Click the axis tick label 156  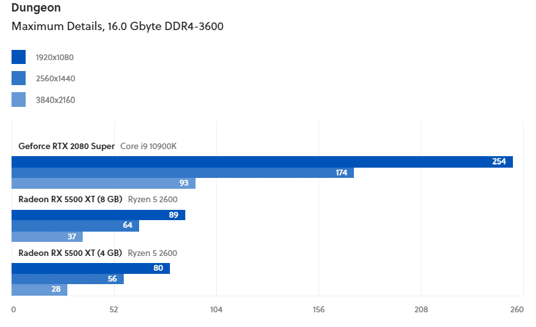pyautogui.click(x=319, y=310)
